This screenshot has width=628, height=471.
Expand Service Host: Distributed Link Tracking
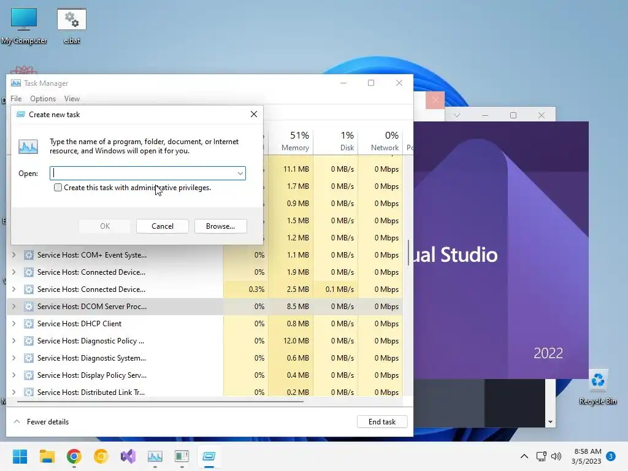tap(13, 392)
